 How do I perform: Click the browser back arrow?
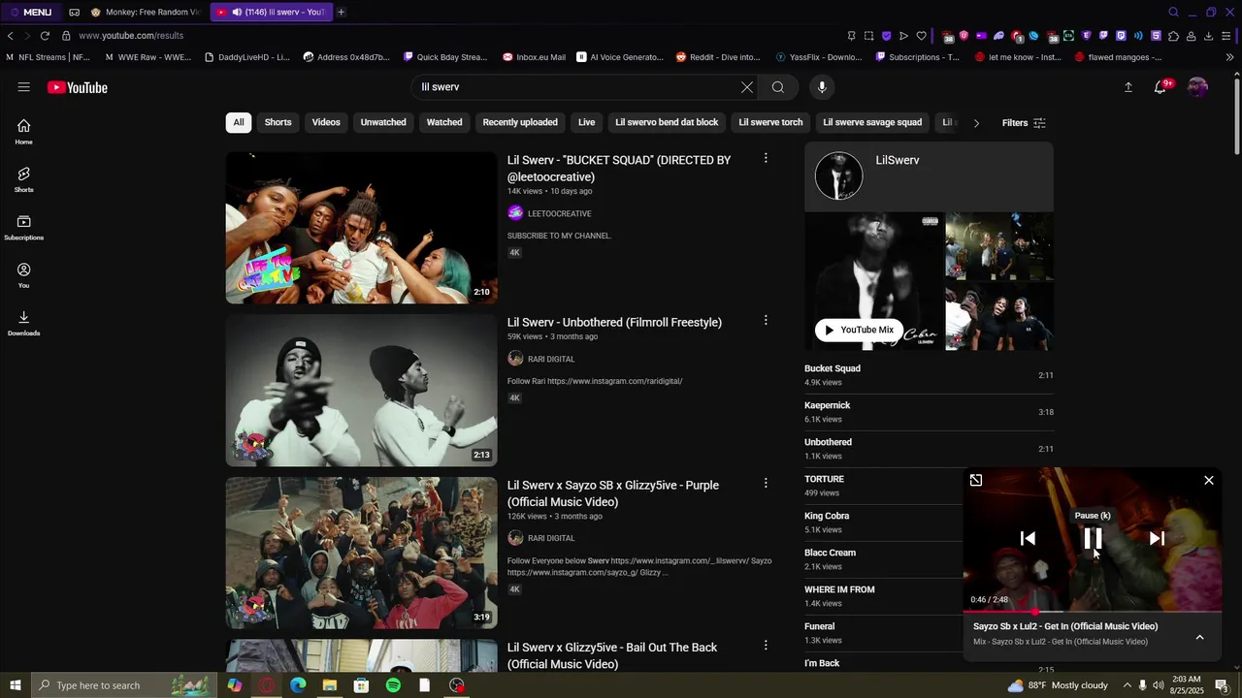[11, 36]
